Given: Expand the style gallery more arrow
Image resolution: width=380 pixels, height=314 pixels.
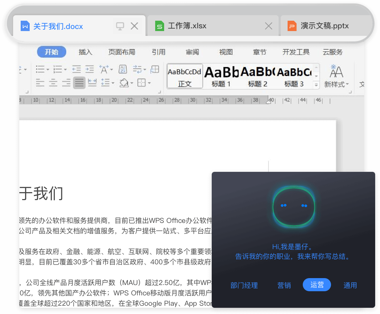Looking at the screenshot, I should pyautogui.click(x=316, y=85).
